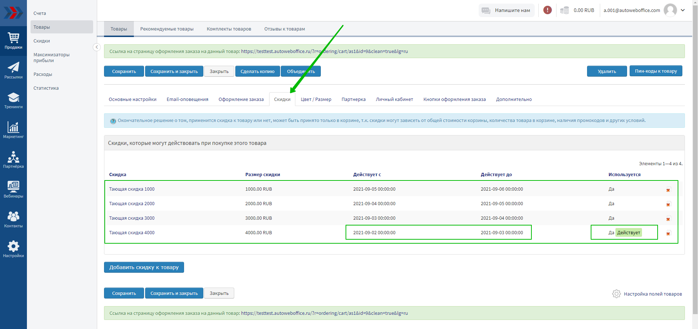Open the Рассылки paper plane section
The width and height of the screenshot is (698, 329).
(x=13, y=70)
